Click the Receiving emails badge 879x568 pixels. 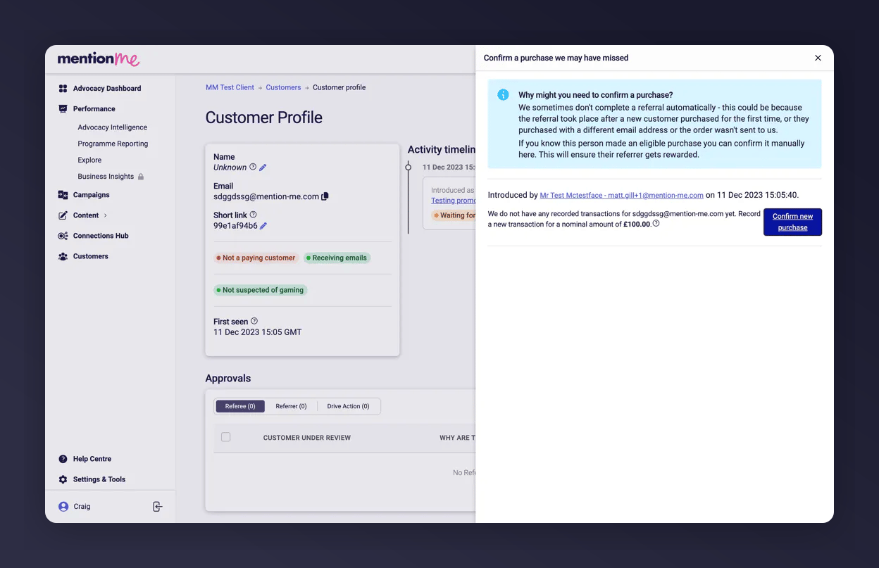[337, 258]
